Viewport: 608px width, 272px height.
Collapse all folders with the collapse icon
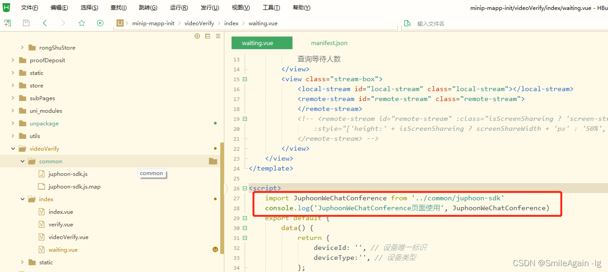click(207, 36)
